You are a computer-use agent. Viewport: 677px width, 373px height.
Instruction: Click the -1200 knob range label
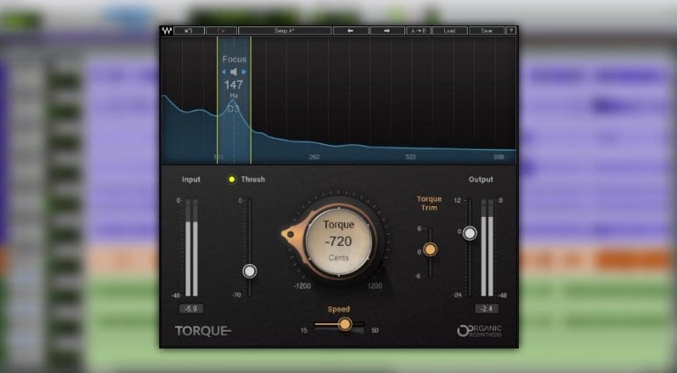point(302,286)
